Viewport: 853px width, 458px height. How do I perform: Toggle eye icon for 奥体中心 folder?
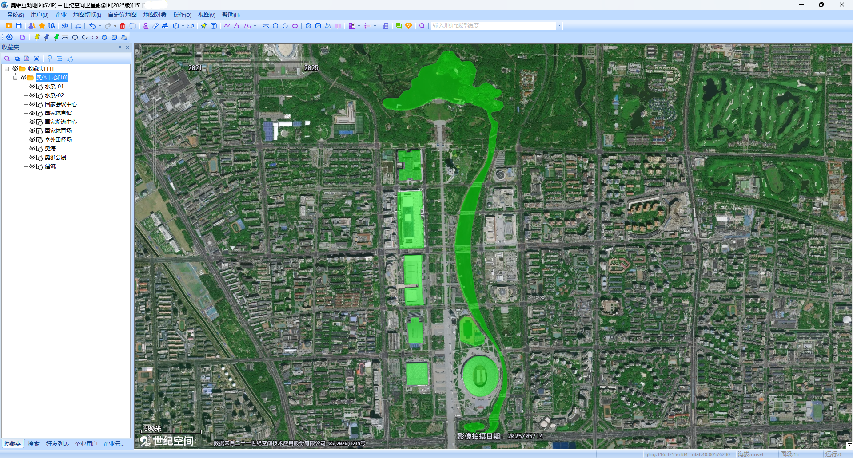coord(24,78)
